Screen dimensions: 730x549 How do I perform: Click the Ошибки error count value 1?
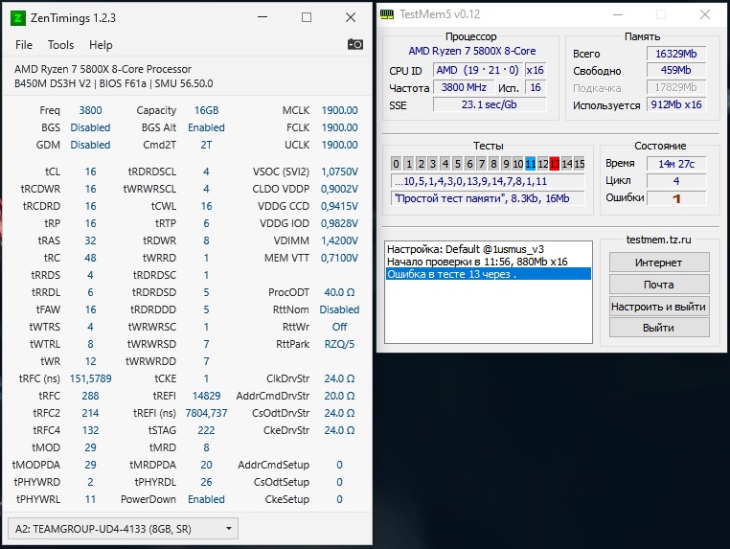[676, 198]
